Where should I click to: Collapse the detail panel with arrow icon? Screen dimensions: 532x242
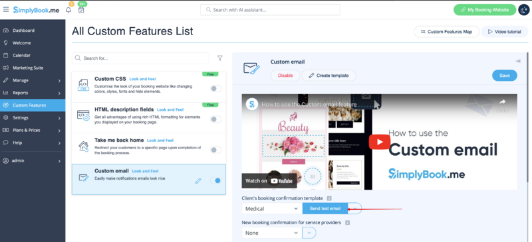click(x=518, y=61)
